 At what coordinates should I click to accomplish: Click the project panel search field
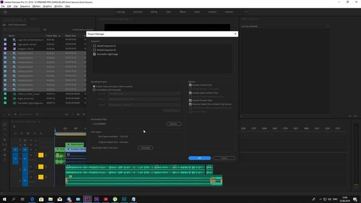point(22,30)
